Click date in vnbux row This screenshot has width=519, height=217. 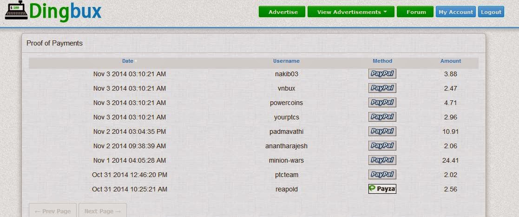130,88
